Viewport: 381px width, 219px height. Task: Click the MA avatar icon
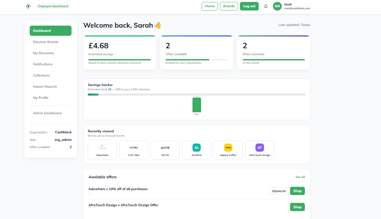pos(277,6)
